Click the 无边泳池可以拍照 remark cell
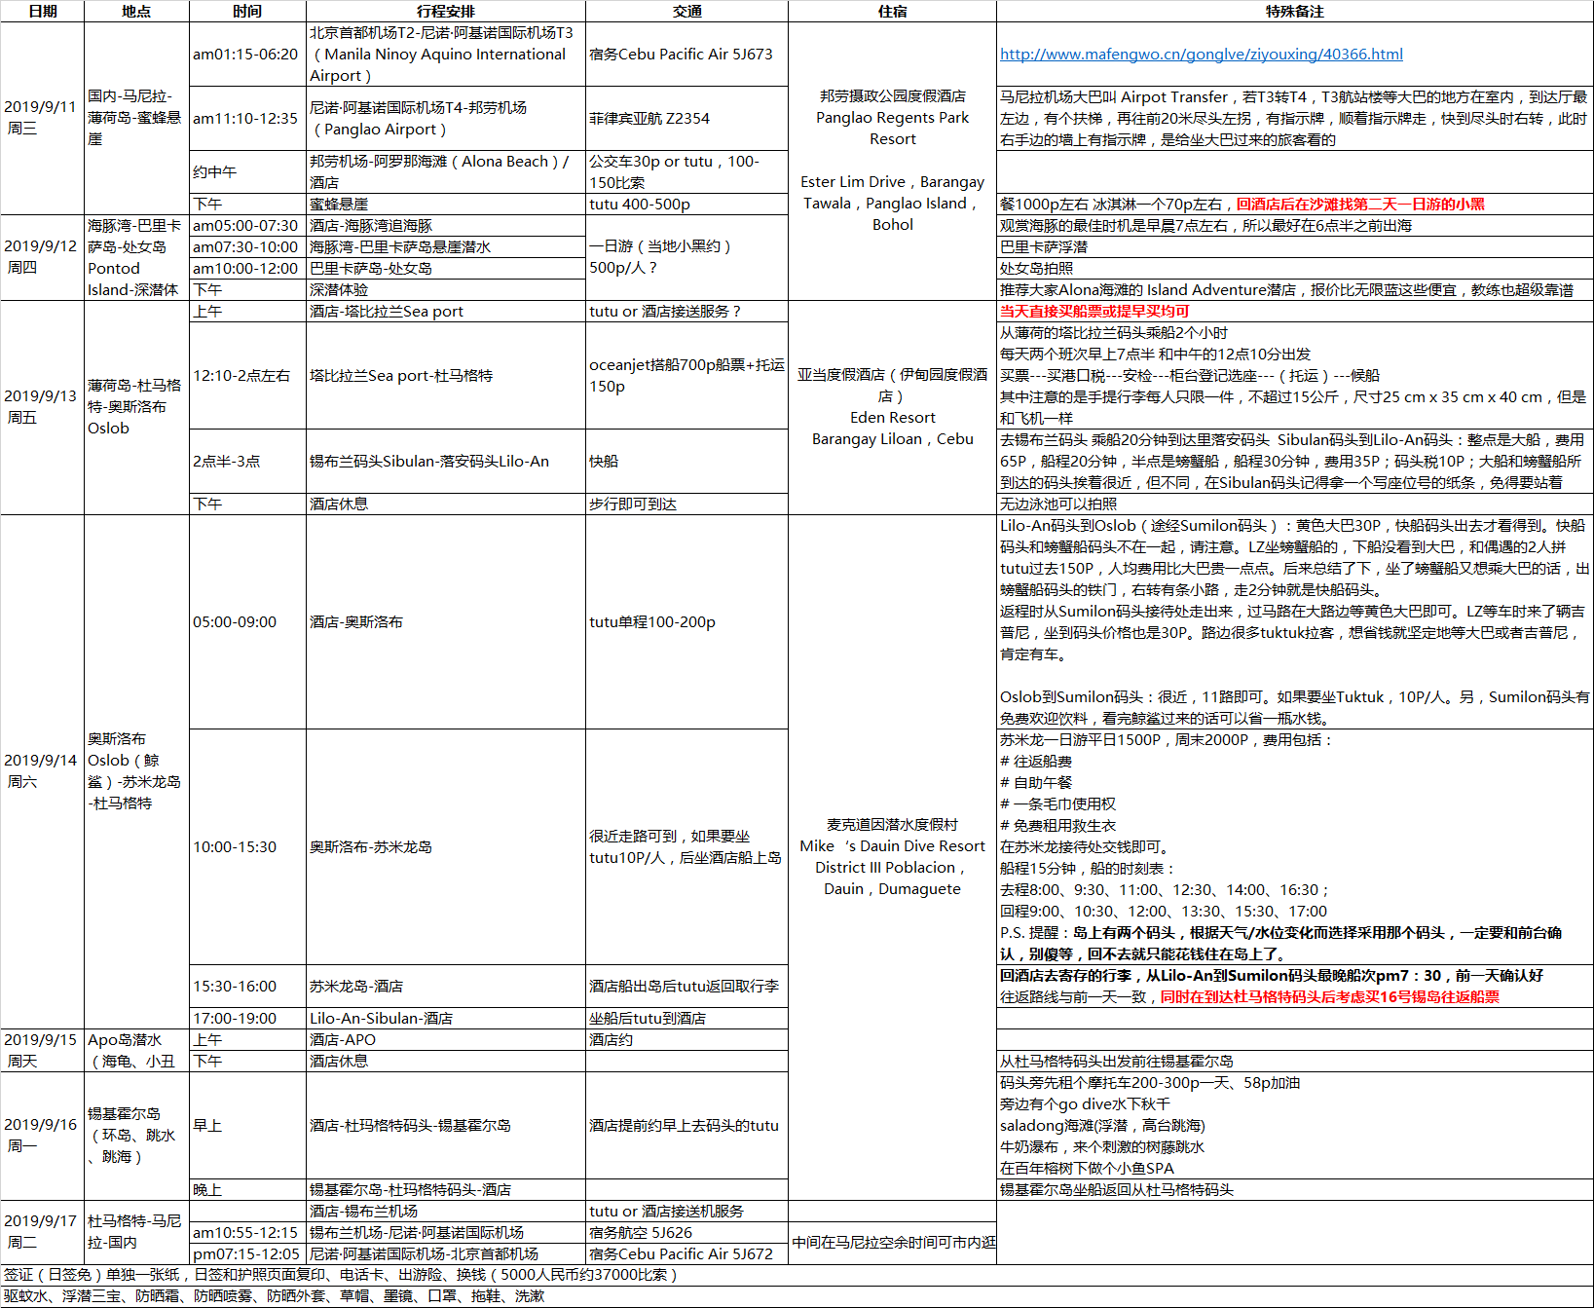Screen dimensions: 1594x1308 pos(1295,505)
